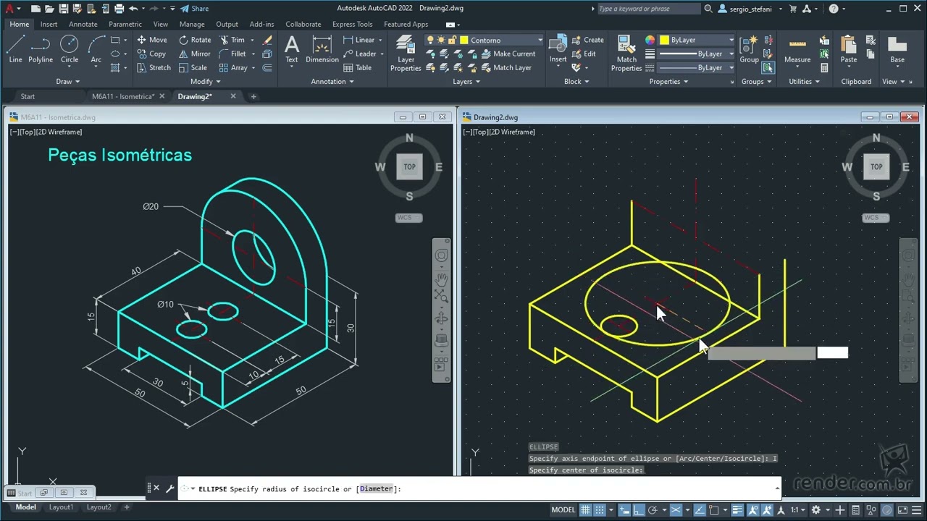
Task: Select the Dimension tool
Action: click(322, 49)
